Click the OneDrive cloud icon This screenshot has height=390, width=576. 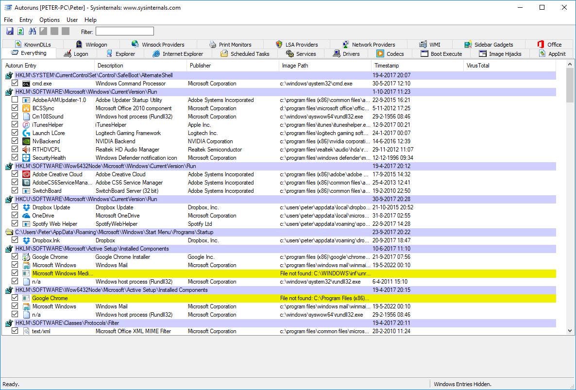pyautogui.click(x=26, y=216)
